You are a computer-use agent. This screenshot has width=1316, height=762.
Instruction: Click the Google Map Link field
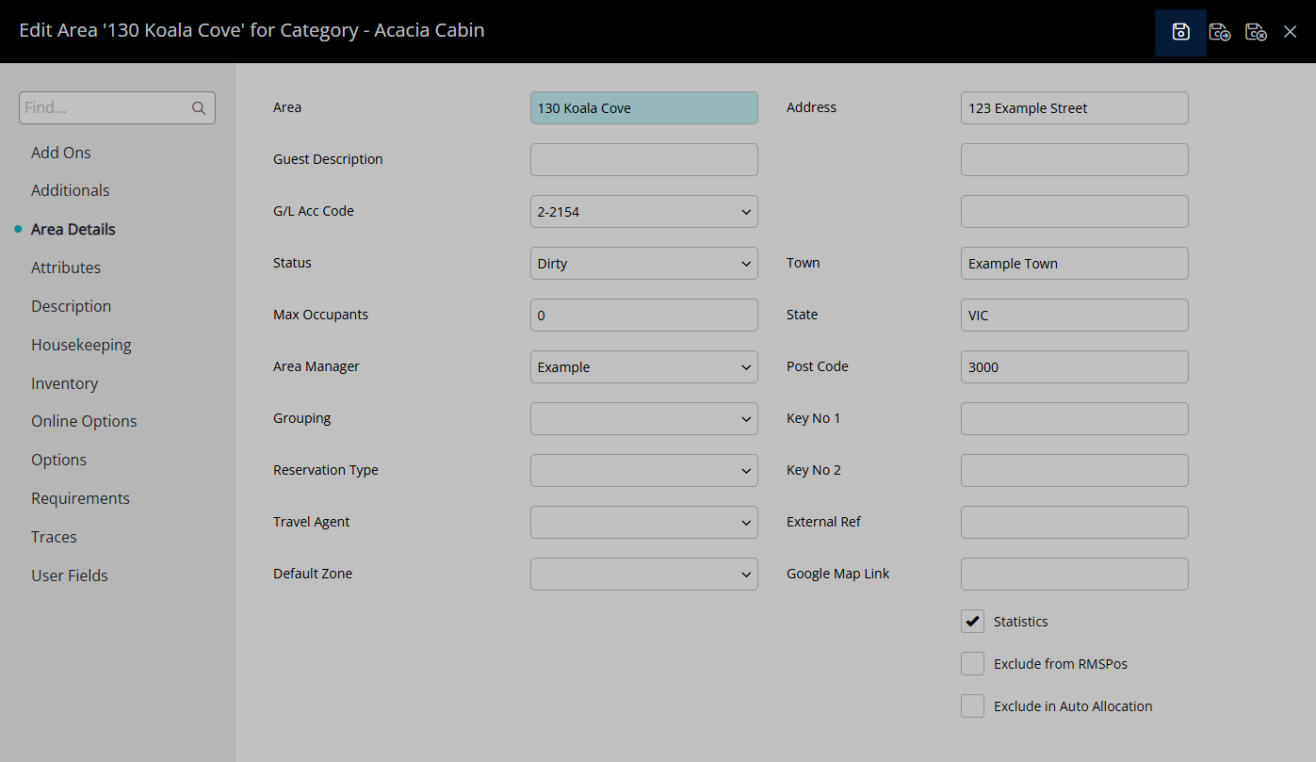pyautogui.click(x=1075, y=575)
